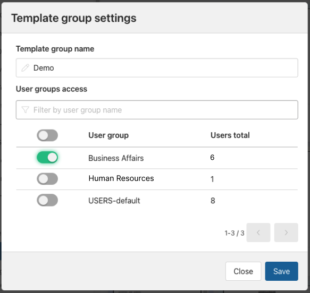The image size is (310, 293).
Task: Click the 1-3 / 3 pagination label
Action: [x=234, y=233]
